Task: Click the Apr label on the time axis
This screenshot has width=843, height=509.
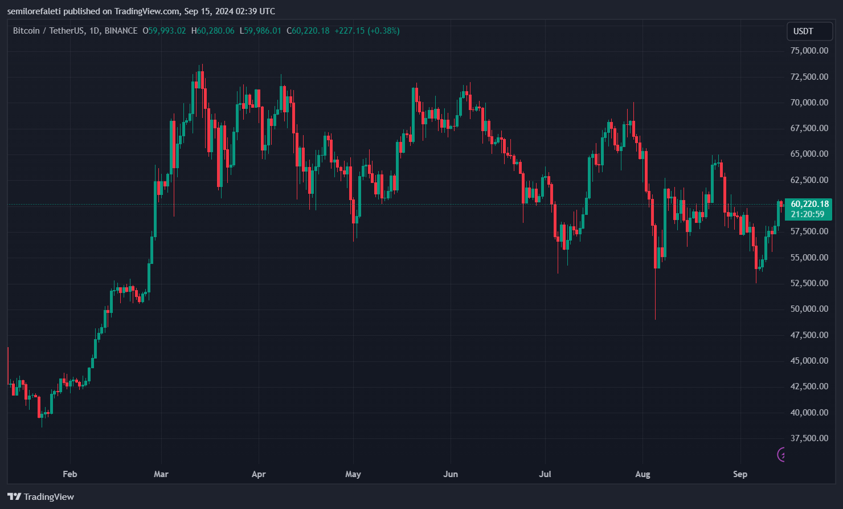Action: pyautogui.click(x=259, y=474)
